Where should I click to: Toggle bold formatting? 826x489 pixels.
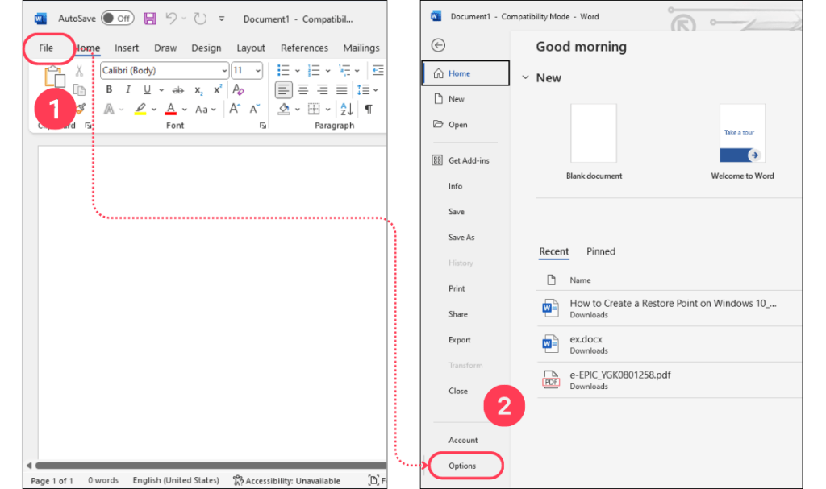pyautogui.click(x=109, y=89)
